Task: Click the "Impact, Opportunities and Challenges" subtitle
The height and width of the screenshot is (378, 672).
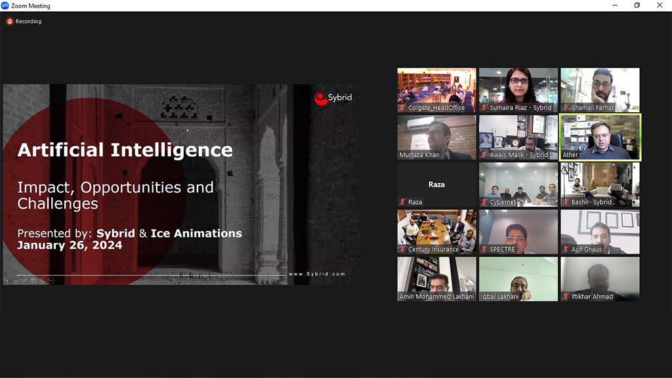Action: coord(115,195)
